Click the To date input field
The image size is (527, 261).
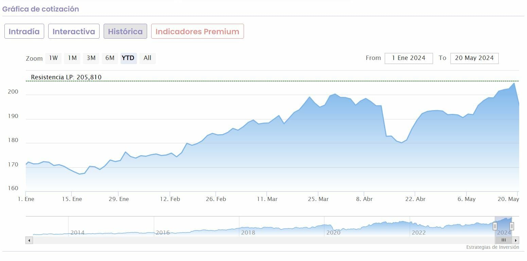(x=474, y=58)
